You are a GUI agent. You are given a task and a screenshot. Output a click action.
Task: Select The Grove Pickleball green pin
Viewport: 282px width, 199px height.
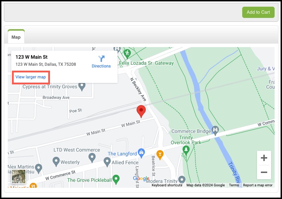116,179
